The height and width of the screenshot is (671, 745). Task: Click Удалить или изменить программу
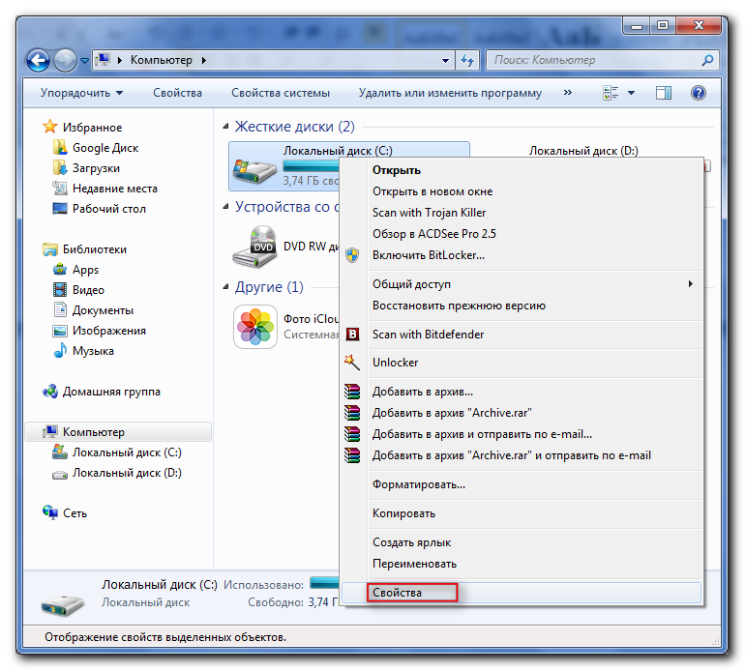[450, 93]
